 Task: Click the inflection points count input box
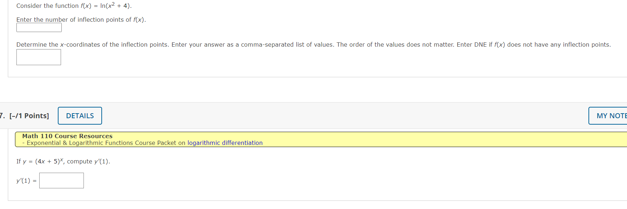[39, 27]
